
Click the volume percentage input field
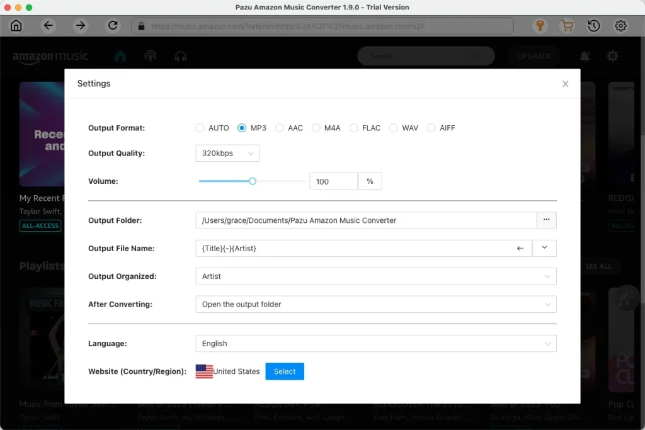tap(333, 181)
